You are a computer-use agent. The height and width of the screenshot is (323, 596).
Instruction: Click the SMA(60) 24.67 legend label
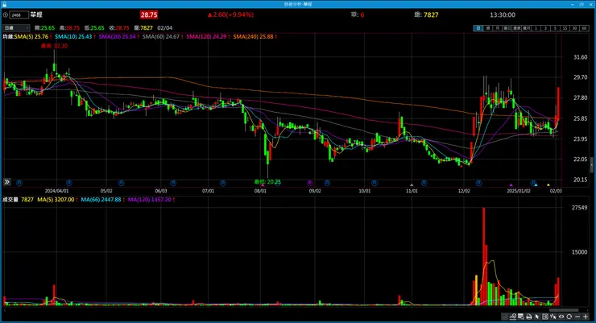[x=161, y=36]
